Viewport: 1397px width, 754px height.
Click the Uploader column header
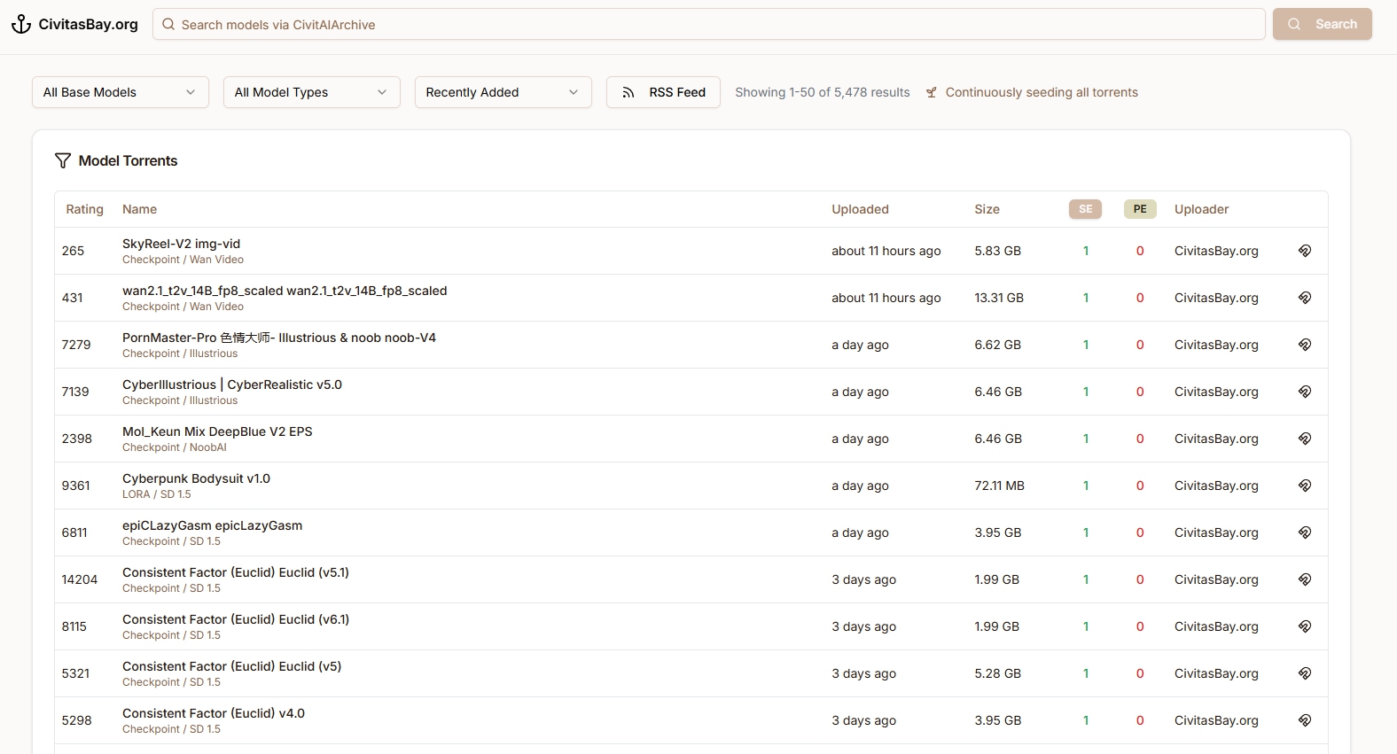[x=1201, y=209]
